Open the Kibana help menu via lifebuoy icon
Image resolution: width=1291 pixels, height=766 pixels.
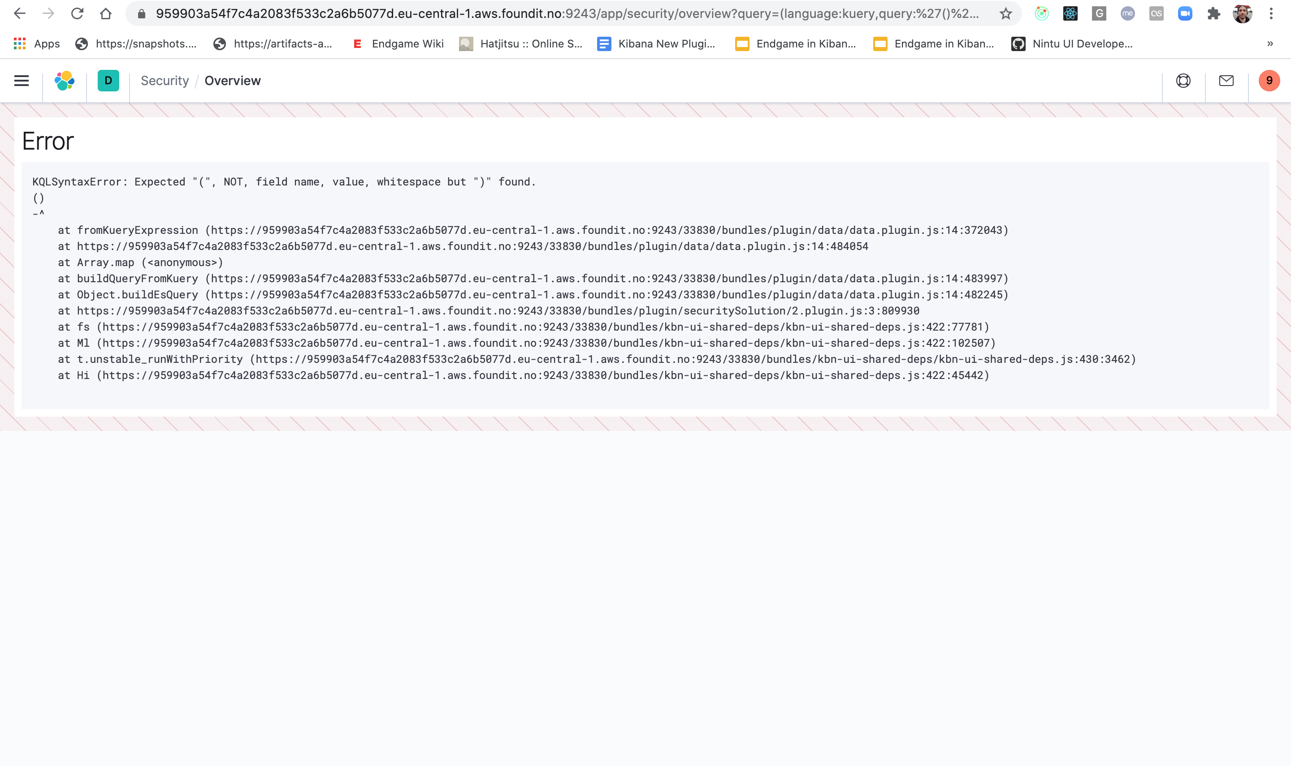(1183, 81)
